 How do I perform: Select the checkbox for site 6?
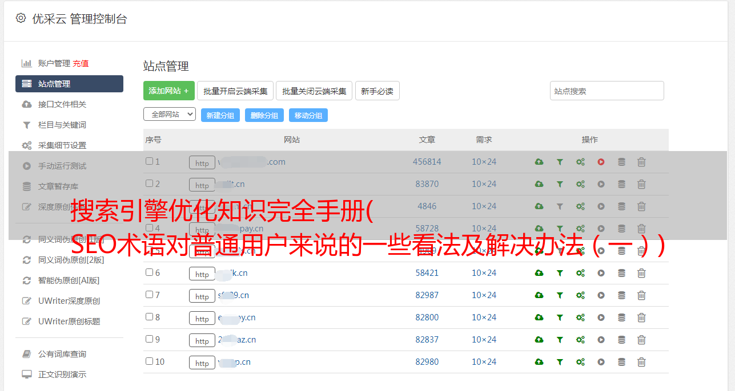pos(149,272)
